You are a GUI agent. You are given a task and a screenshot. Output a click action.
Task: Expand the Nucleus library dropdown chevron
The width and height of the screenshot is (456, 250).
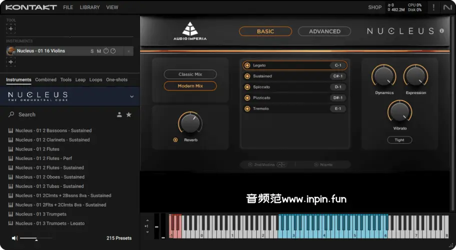[x=132, y=96]
